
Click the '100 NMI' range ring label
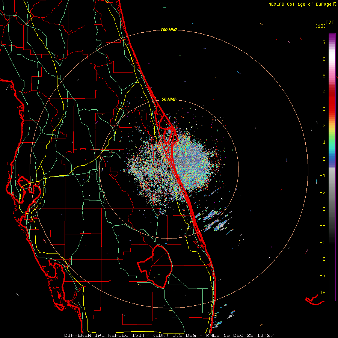point(169,30)
